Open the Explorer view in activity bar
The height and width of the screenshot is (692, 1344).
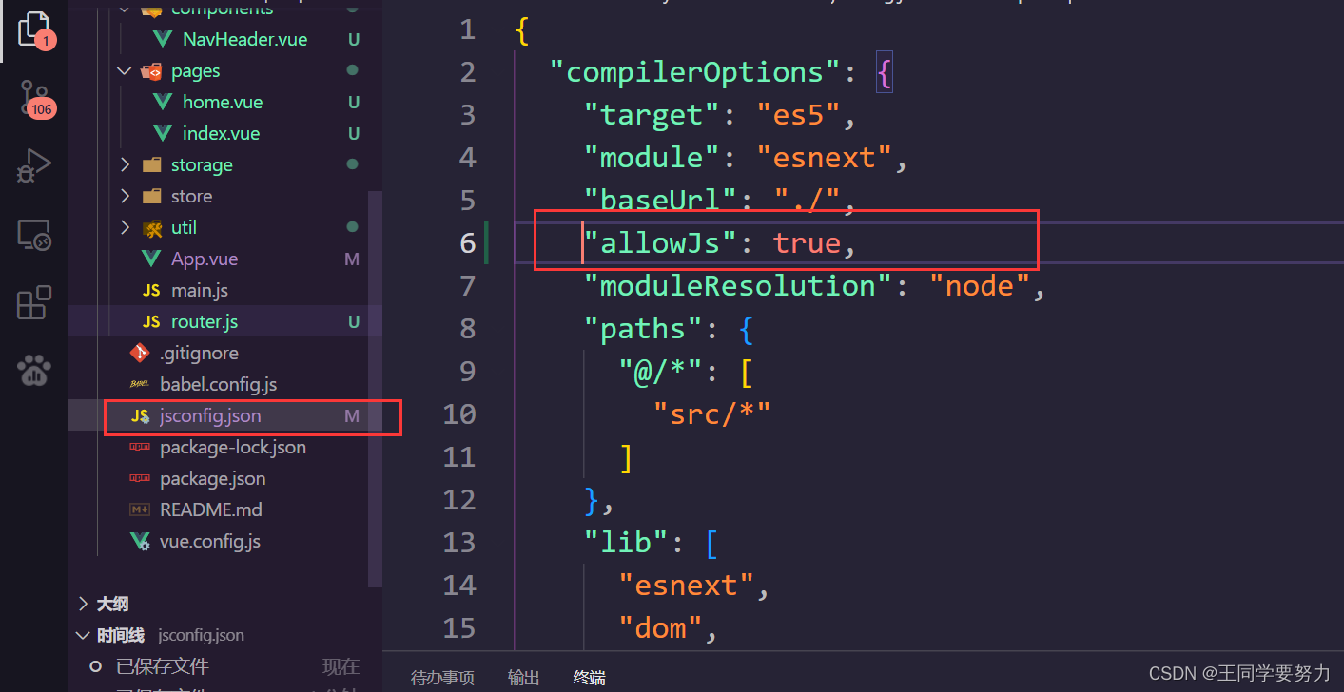click(x=34, y=29)
